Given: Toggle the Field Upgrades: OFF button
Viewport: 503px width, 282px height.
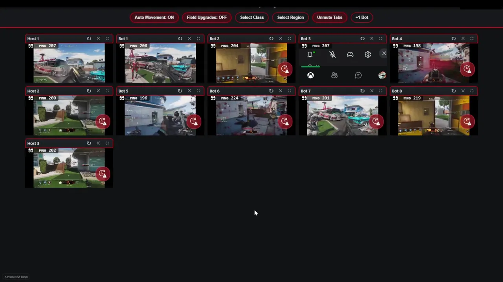Looking at the screenshot, I should pyautogui.click(x=207, y=17).
